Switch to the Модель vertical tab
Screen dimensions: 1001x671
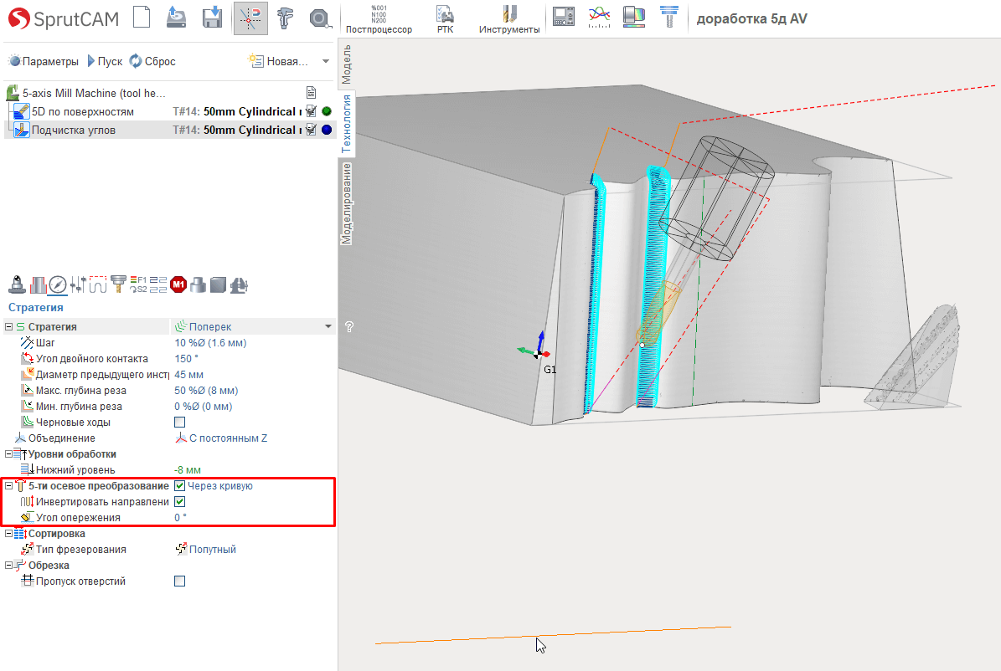point(347,64)
